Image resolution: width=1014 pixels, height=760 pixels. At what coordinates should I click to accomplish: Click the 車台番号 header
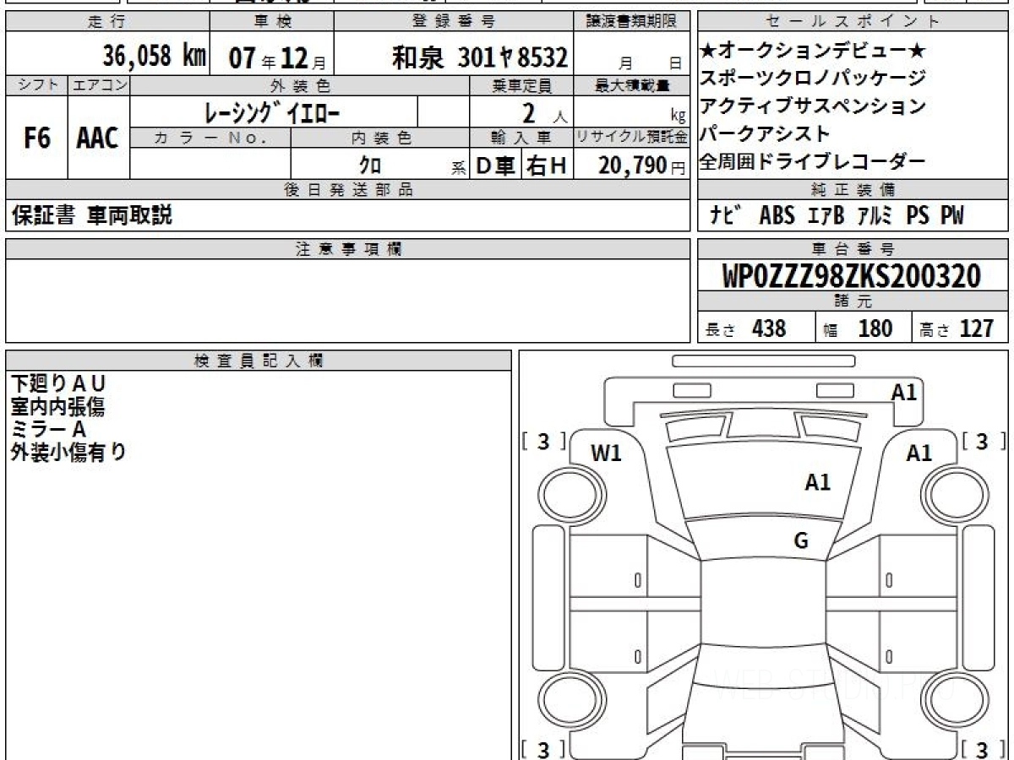(x=853, y=249)
